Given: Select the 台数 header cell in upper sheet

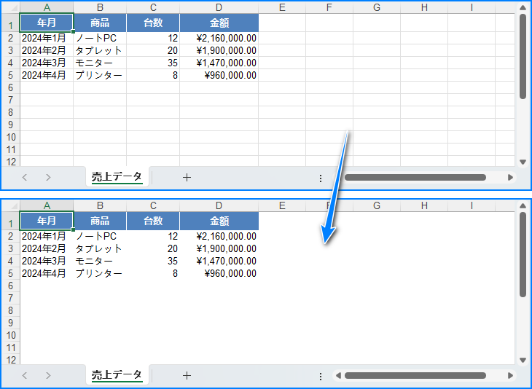Looking at the screenshot, I should click(x=153, y=23).
